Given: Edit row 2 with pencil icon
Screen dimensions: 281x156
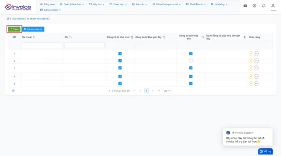Looking at the screenshot, I should [251, 61].
